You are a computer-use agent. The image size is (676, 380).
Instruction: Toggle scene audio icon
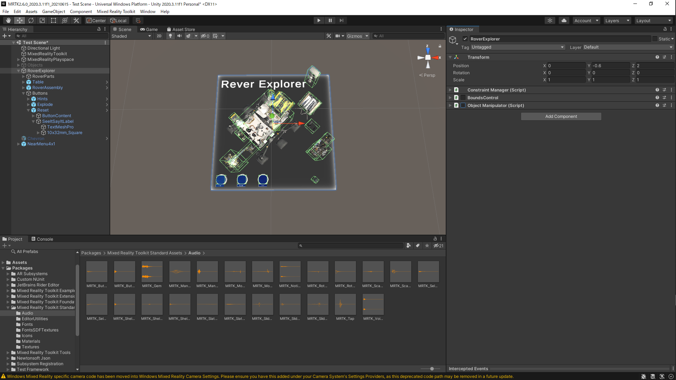tap(180, 36)
